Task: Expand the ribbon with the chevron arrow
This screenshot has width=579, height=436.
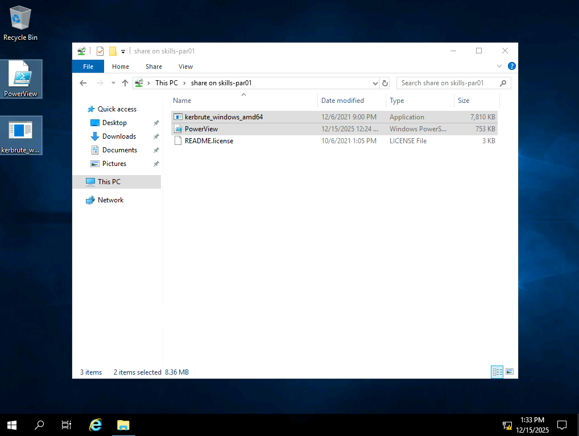Action: (x=499, y=67)
